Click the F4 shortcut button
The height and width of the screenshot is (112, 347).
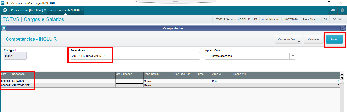(325, 19)
